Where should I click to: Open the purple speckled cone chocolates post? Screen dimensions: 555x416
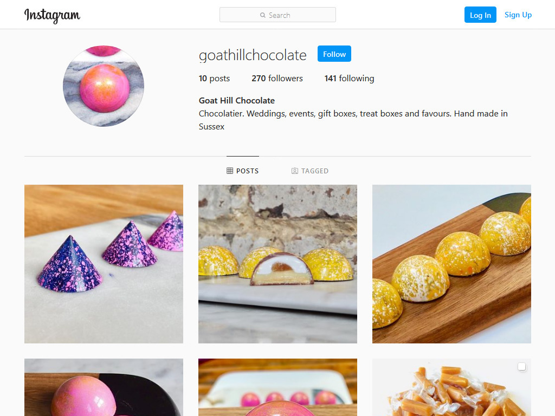[104, 264]
